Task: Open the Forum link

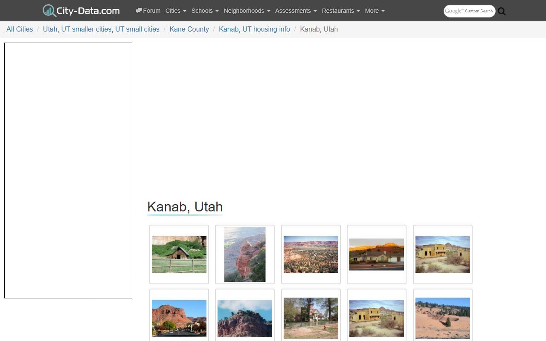Action: tap(148, 11)
